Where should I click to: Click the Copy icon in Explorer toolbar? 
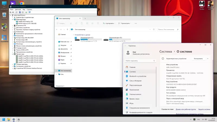[76, 23]
